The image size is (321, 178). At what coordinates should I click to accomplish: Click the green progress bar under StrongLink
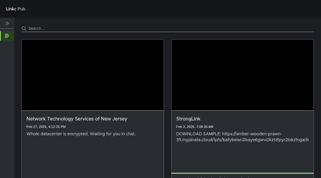[243, 173]
